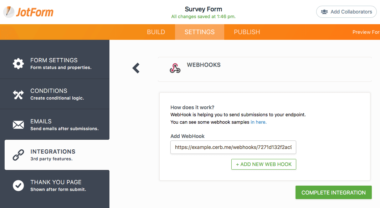380x208 pixels.
Task: Click the Survey Form title
Action: click(x=203, y=9)
